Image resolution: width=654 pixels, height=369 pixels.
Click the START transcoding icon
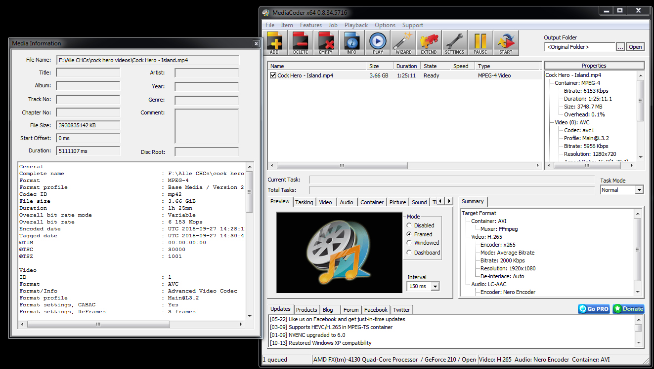pos(506,43)
